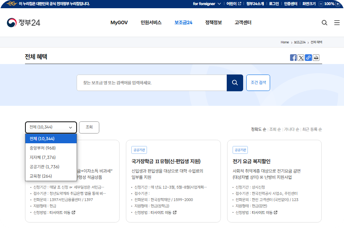
Task: Open the header search magnifier icon
Action: tap(324, 23)
